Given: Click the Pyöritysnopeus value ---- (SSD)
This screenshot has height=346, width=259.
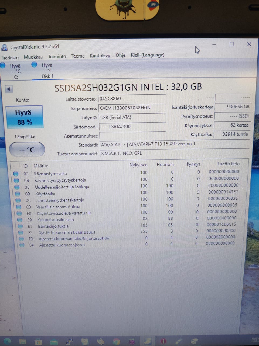Looking at the screenshot, I should coord(233,116).
